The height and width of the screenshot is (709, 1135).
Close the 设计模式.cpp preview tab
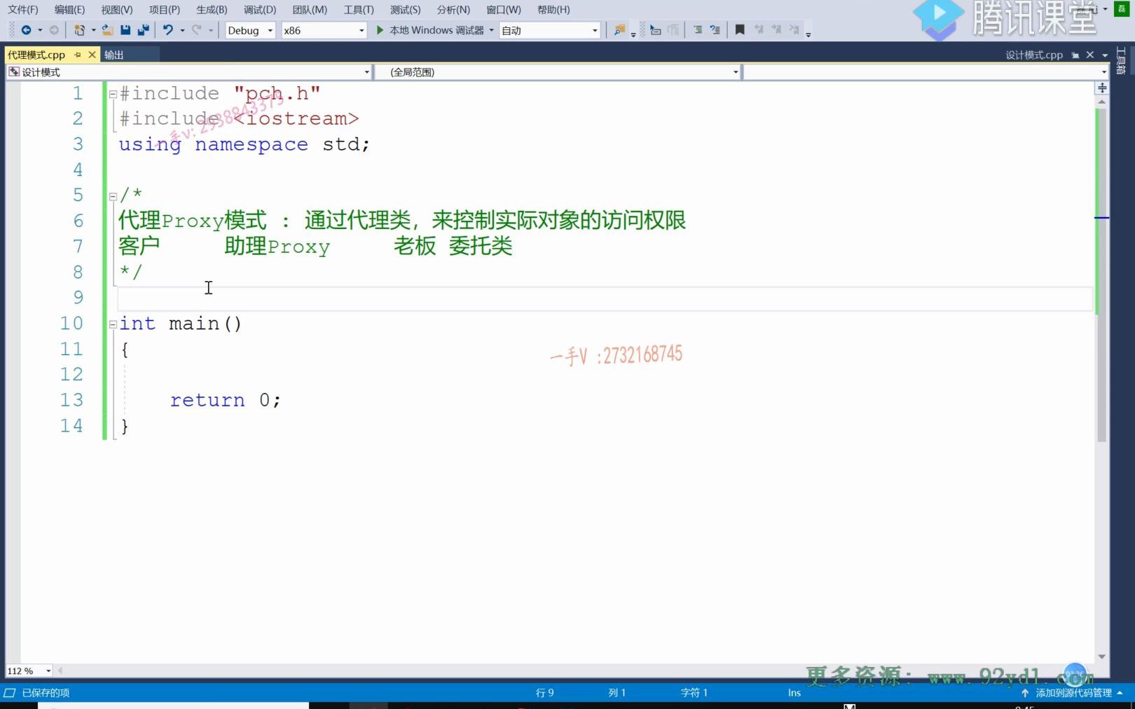point(1090,55)
